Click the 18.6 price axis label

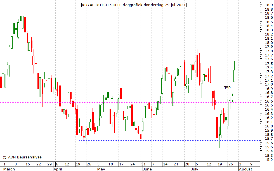pos(269,18)
